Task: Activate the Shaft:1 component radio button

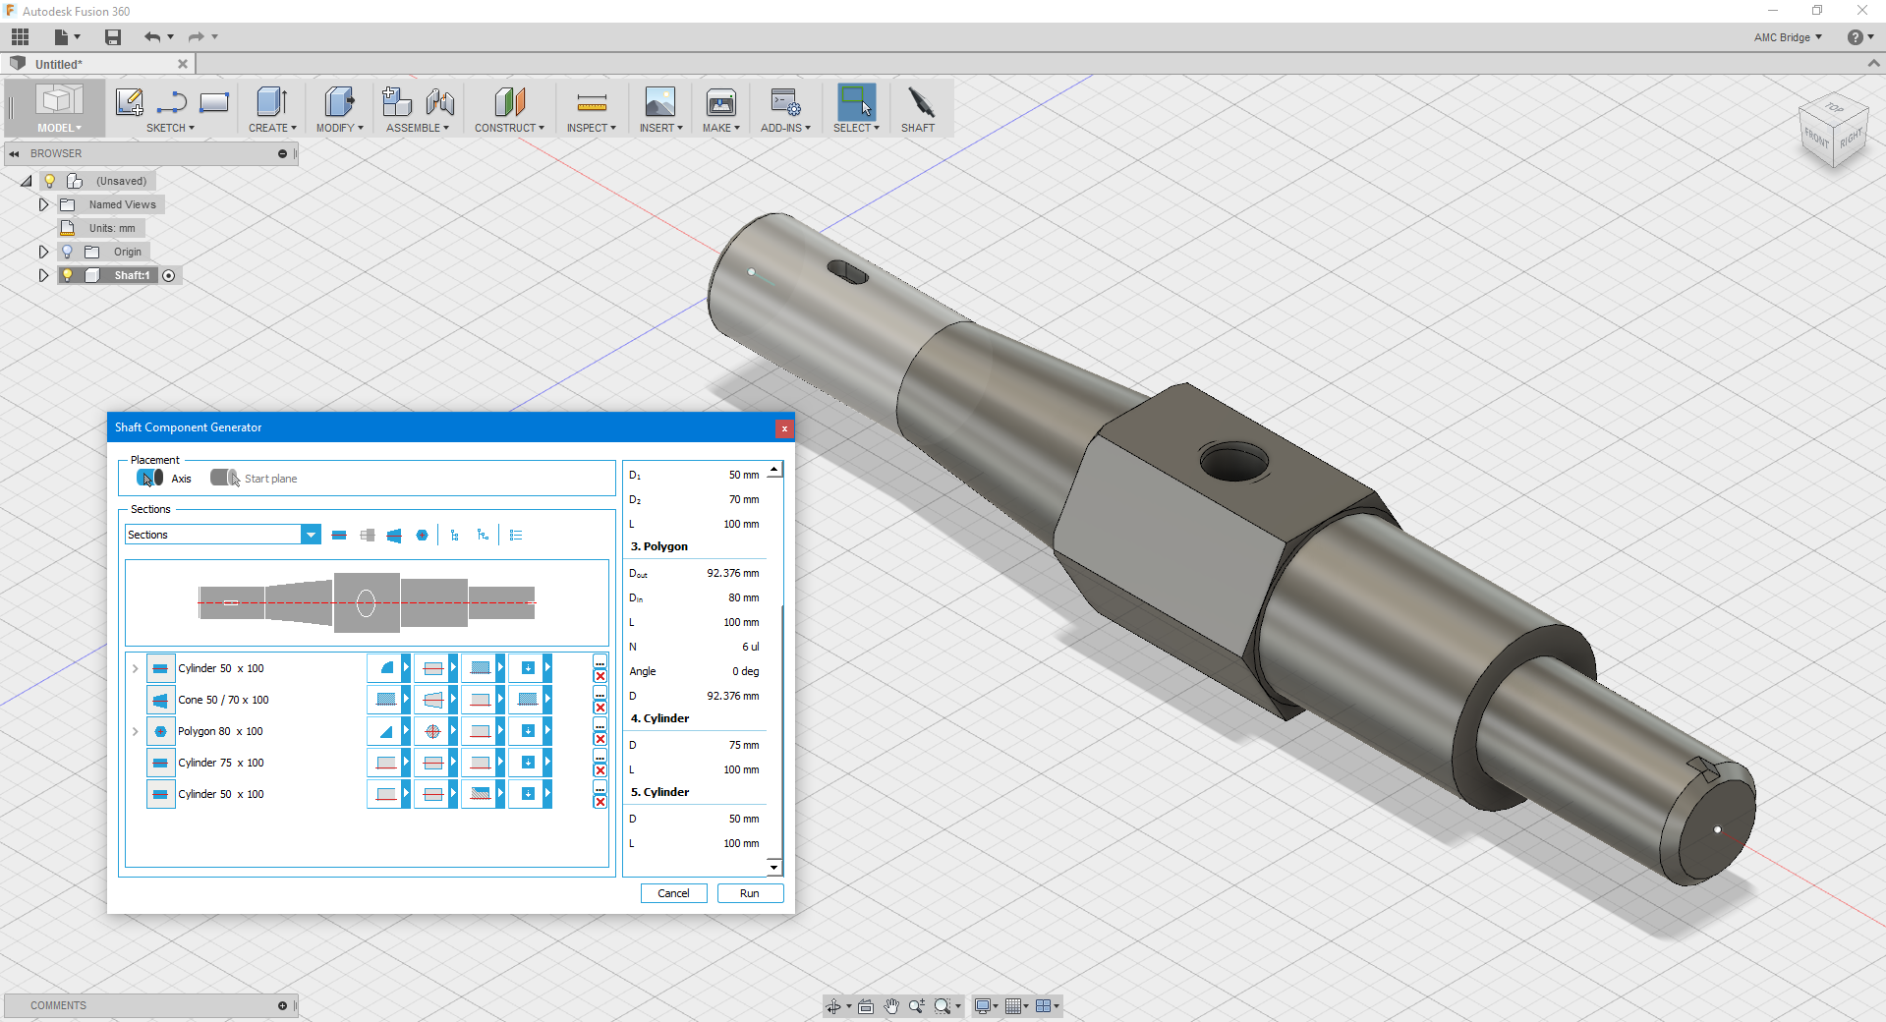Action: [x=169, y=275]
